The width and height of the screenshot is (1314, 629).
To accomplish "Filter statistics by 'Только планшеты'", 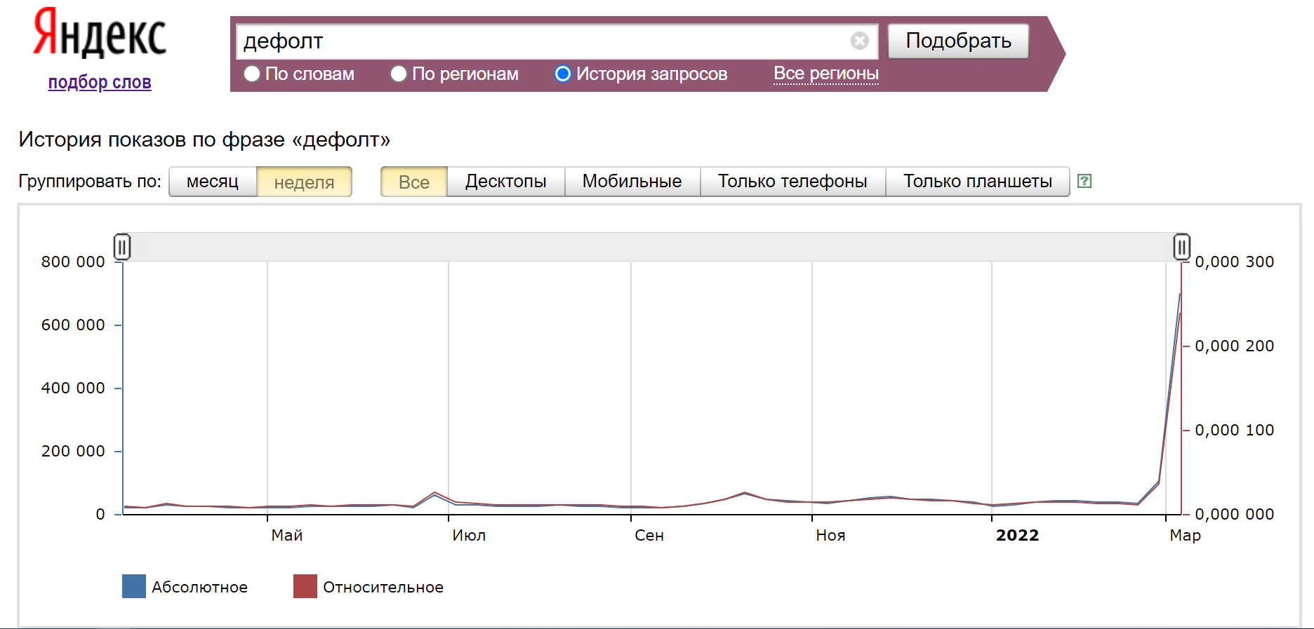I will point(978,182).
